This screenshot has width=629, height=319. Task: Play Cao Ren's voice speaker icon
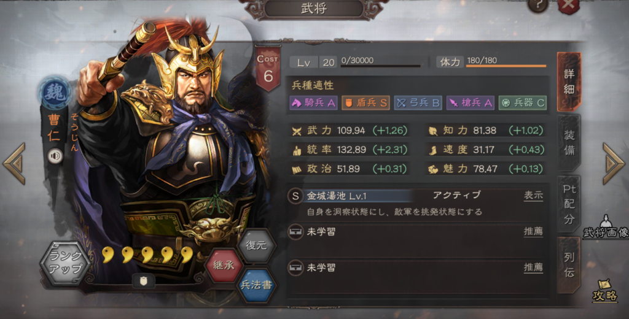55,156
